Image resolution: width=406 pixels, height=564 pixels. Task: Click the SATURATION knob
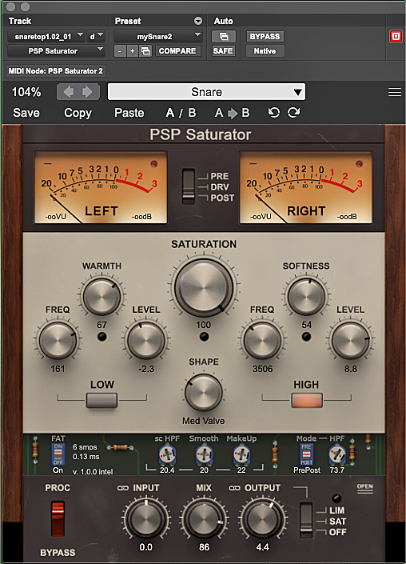(x=204, y=287)
